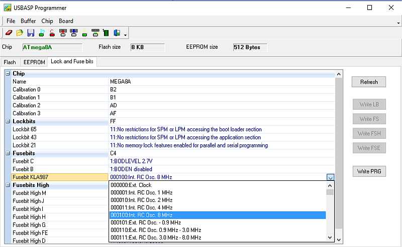402x247 pixels.
Task: Click the blue door exit icon
Action: 117,33
